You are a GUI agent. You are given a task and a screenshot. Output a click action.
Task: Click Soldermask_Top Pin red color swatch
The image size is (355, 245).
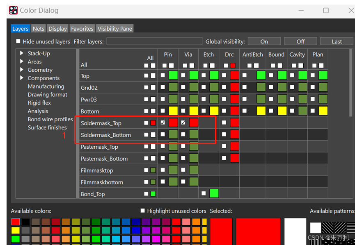(173, 122)
